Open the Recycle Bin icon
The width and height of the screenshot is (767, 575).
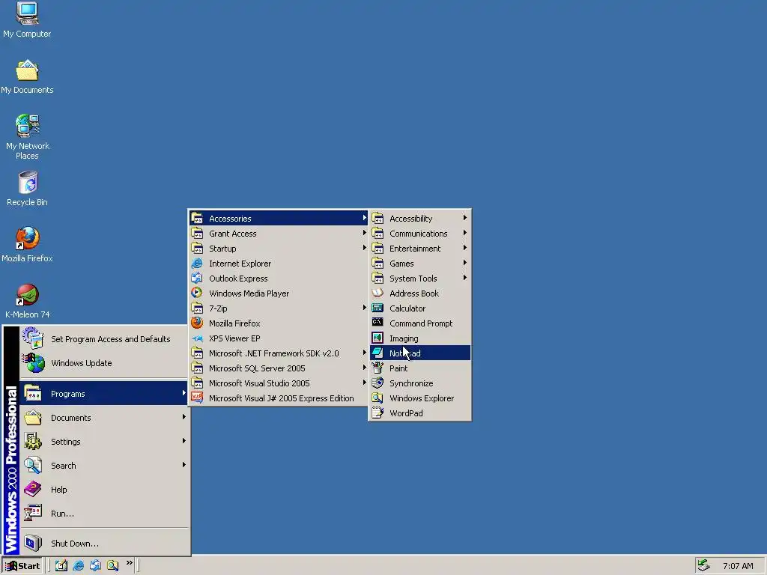click(x=27, y=189)
